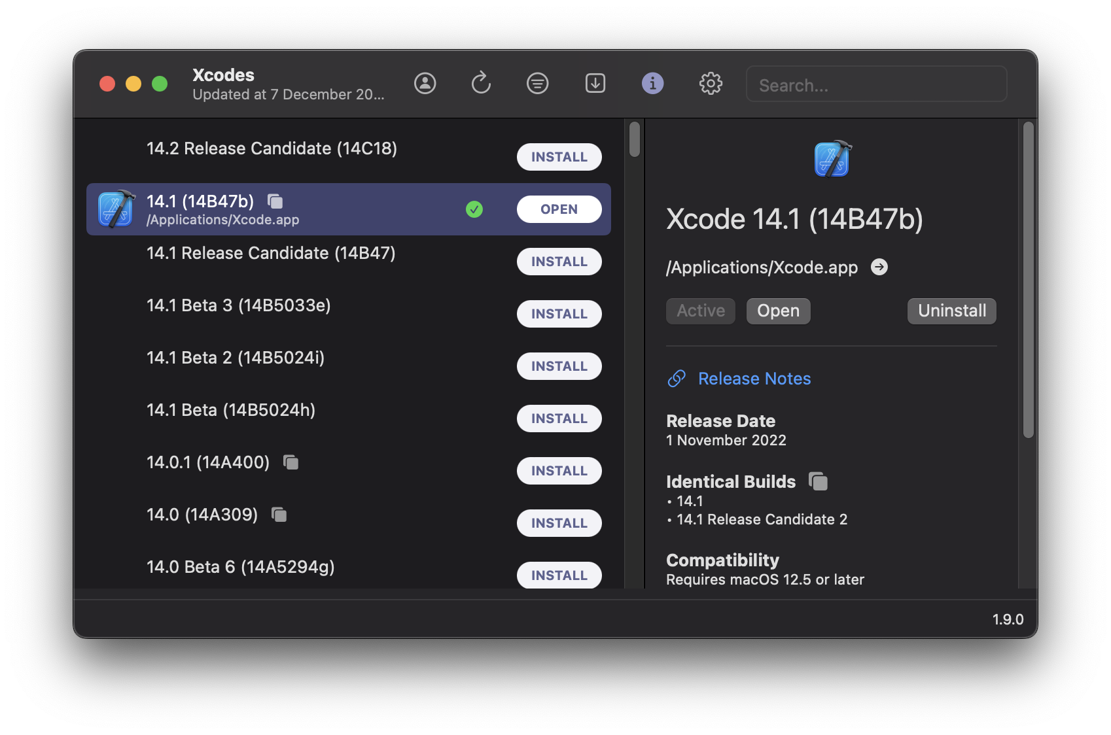Copy identical builds list in detail panel
The image size is (1111, 735).
tap(819, 481)
